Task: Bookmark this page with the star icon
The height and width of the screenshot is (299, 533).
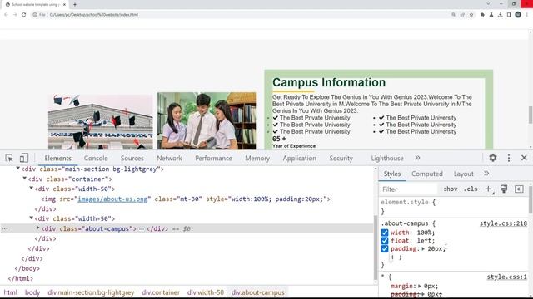Action: (x=471, y=15)
